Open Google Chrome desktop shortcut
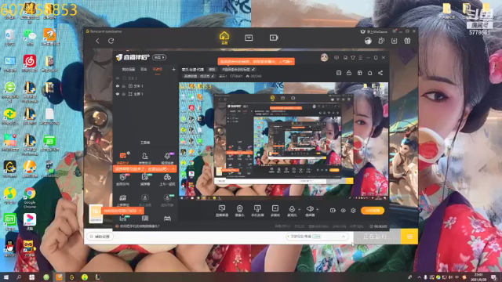The image size is (502, 282). (30, 197)
